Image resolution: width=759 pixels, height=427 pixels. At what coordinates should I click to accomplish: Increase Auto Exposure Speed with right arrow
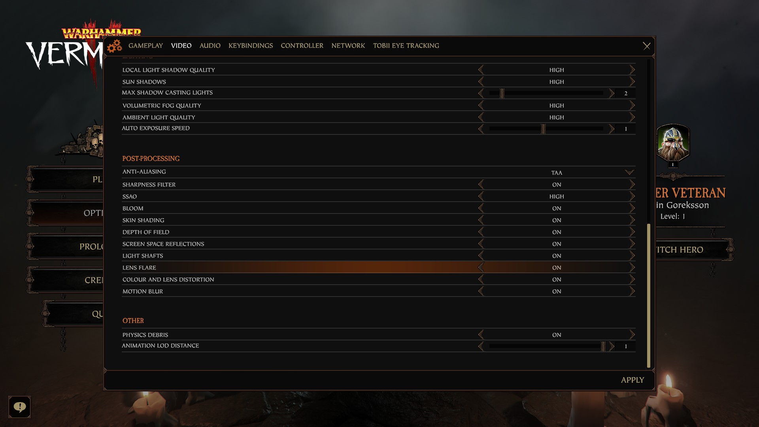click(612, 129)
